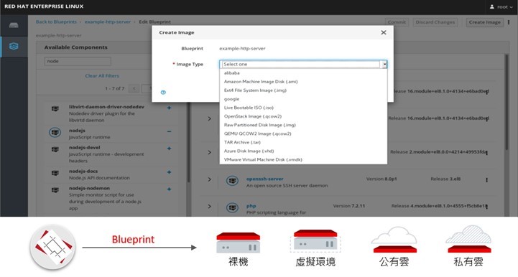
Task: Expand the openssh-server row
Action: click(x=210, y=179)
